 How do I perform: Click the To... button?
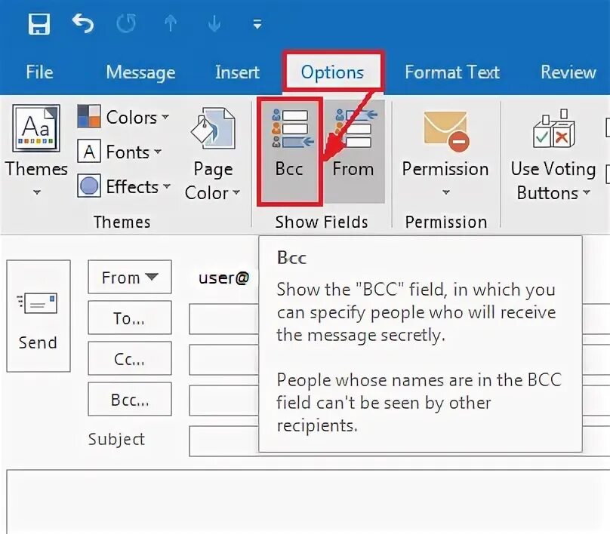[x=130, y=318]
